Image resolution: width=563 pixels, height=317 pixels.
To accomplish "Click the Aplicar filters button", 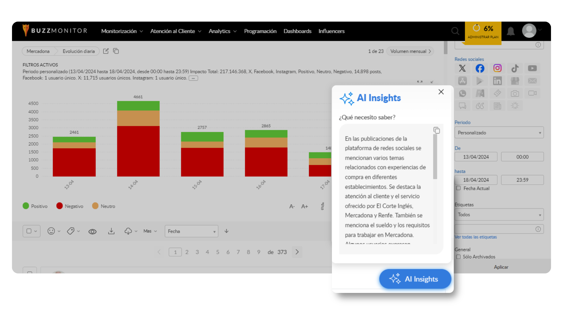I will (x=501, y=267).
